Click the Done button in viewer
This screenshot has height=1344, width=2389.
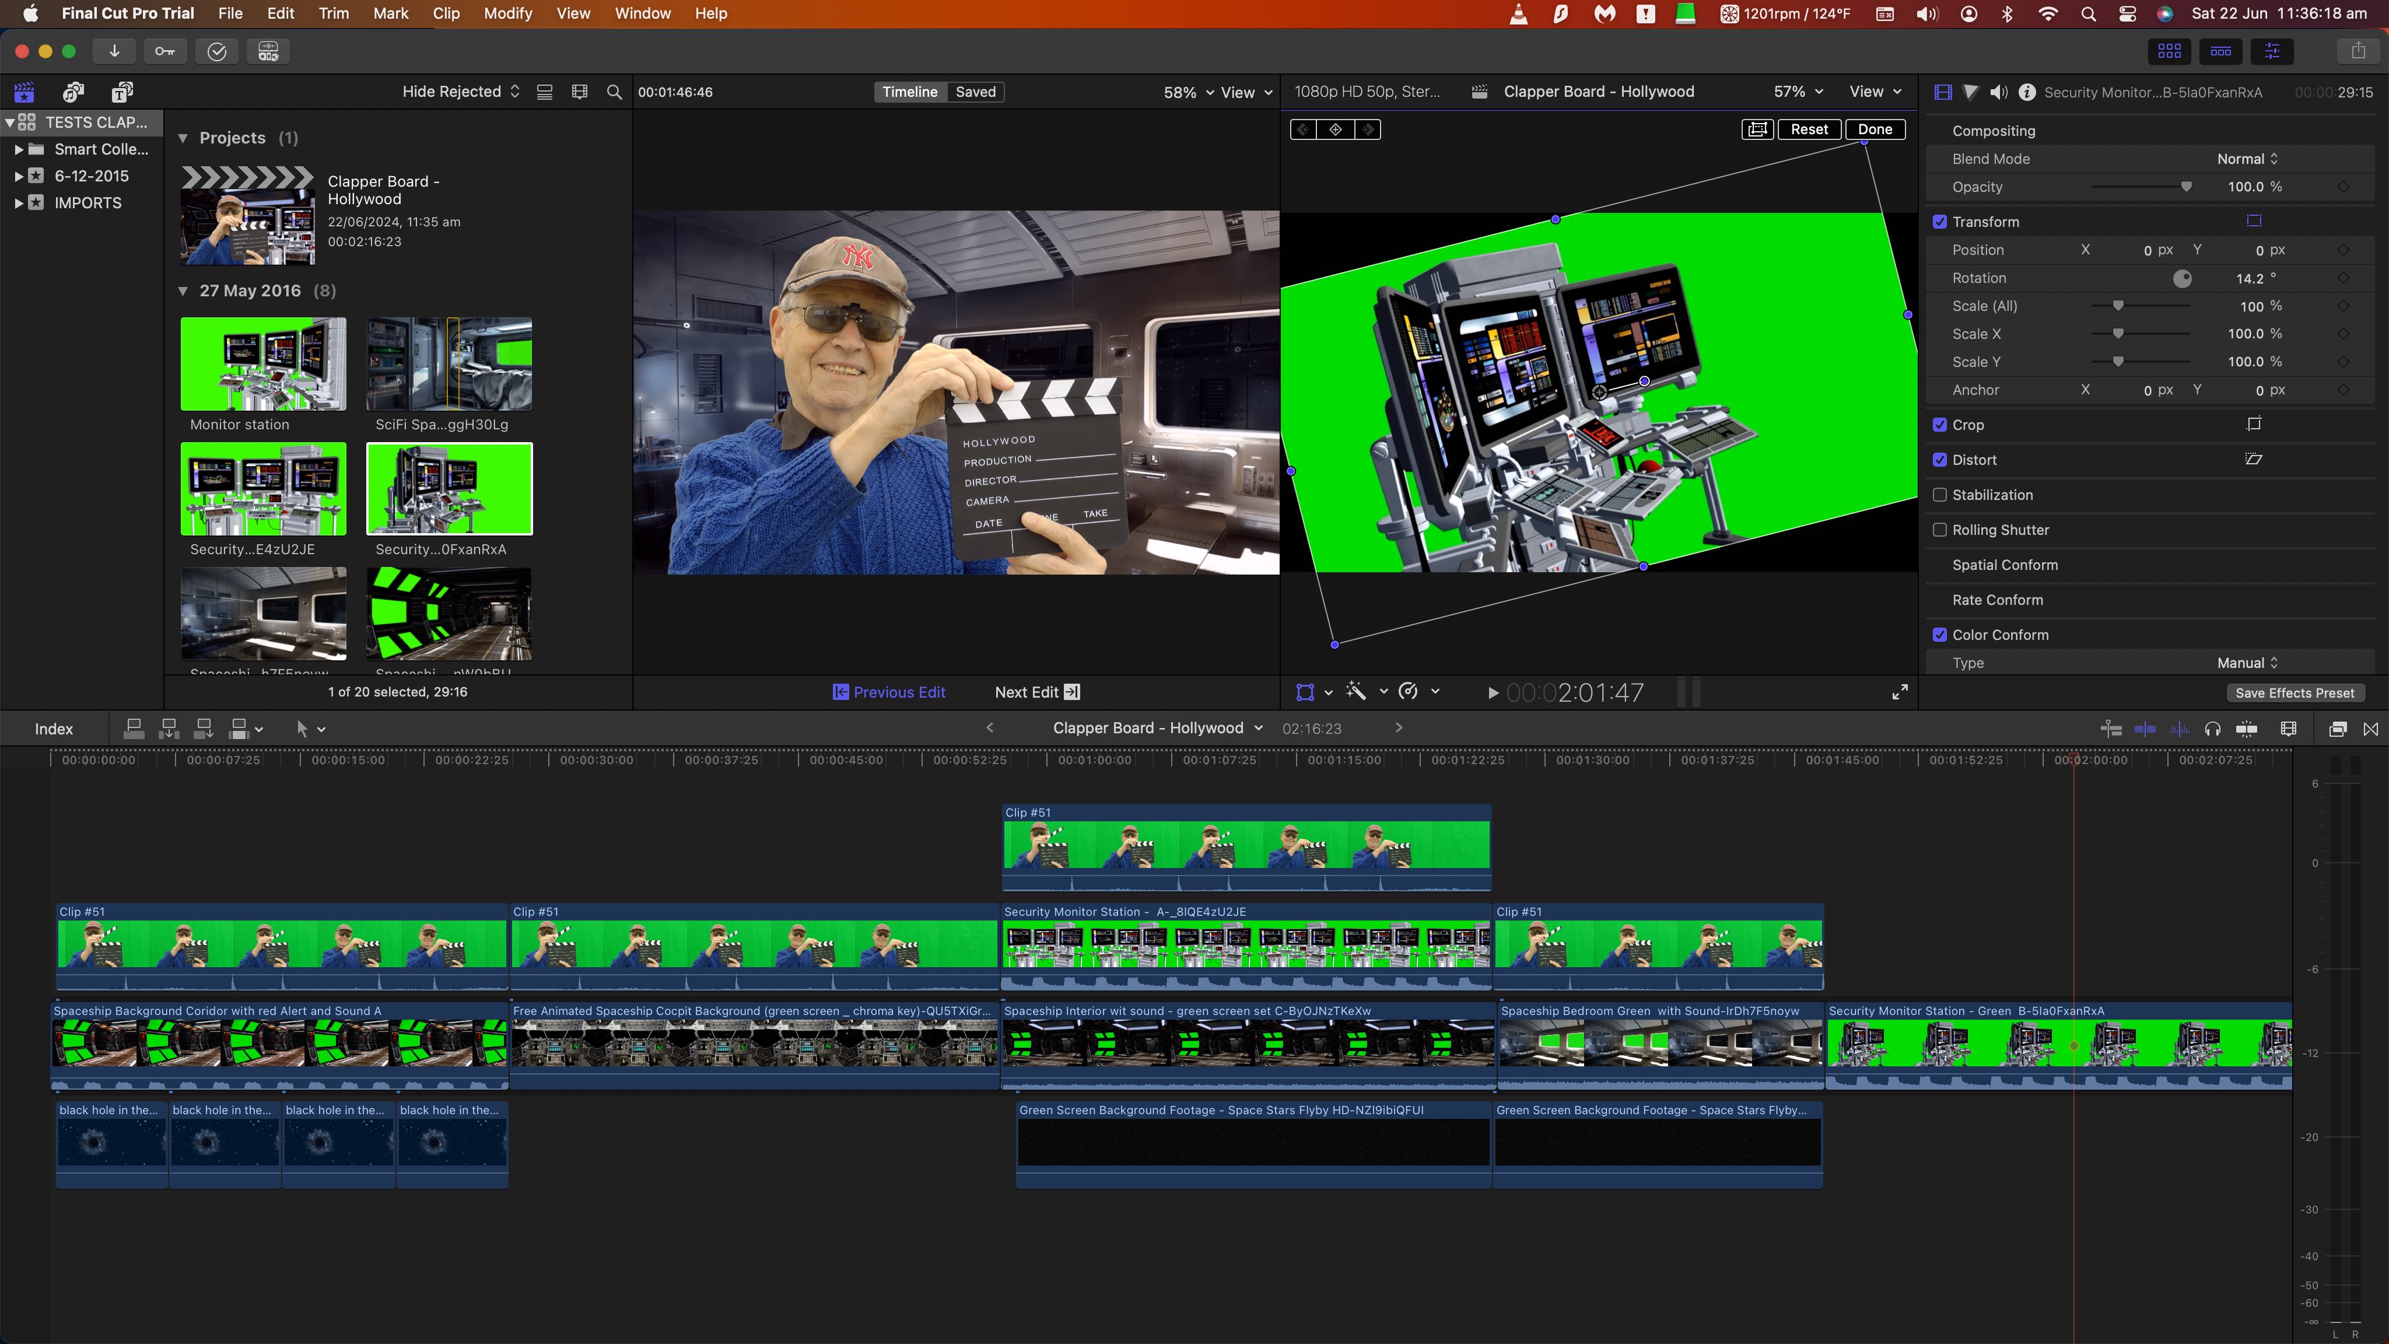point(1875,129)
